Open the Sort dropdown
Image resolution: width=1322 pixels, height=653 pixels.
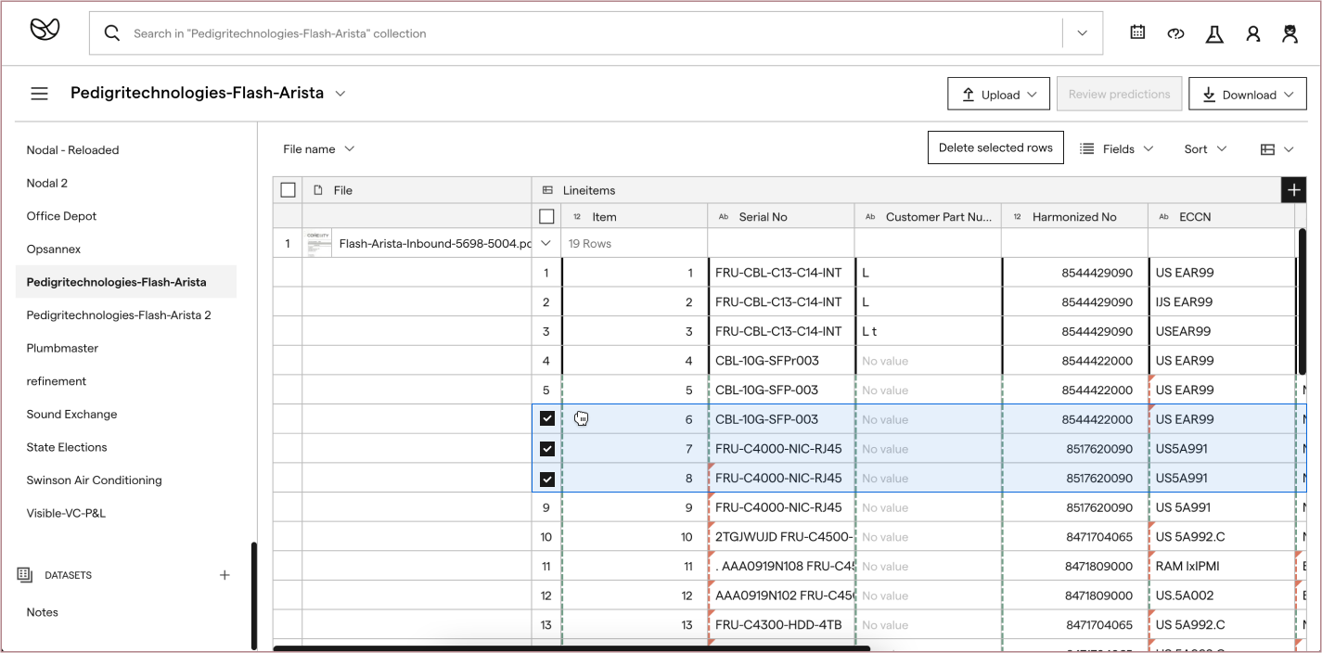coord(1204,148)
